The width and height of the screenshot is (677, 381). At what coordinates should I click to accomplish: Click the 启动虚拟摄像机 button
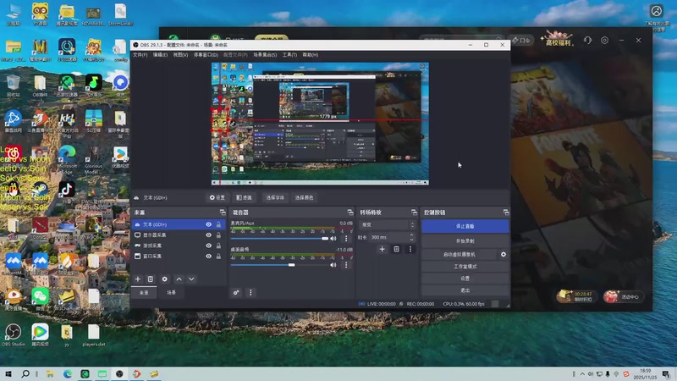click(x=460, y=255)
